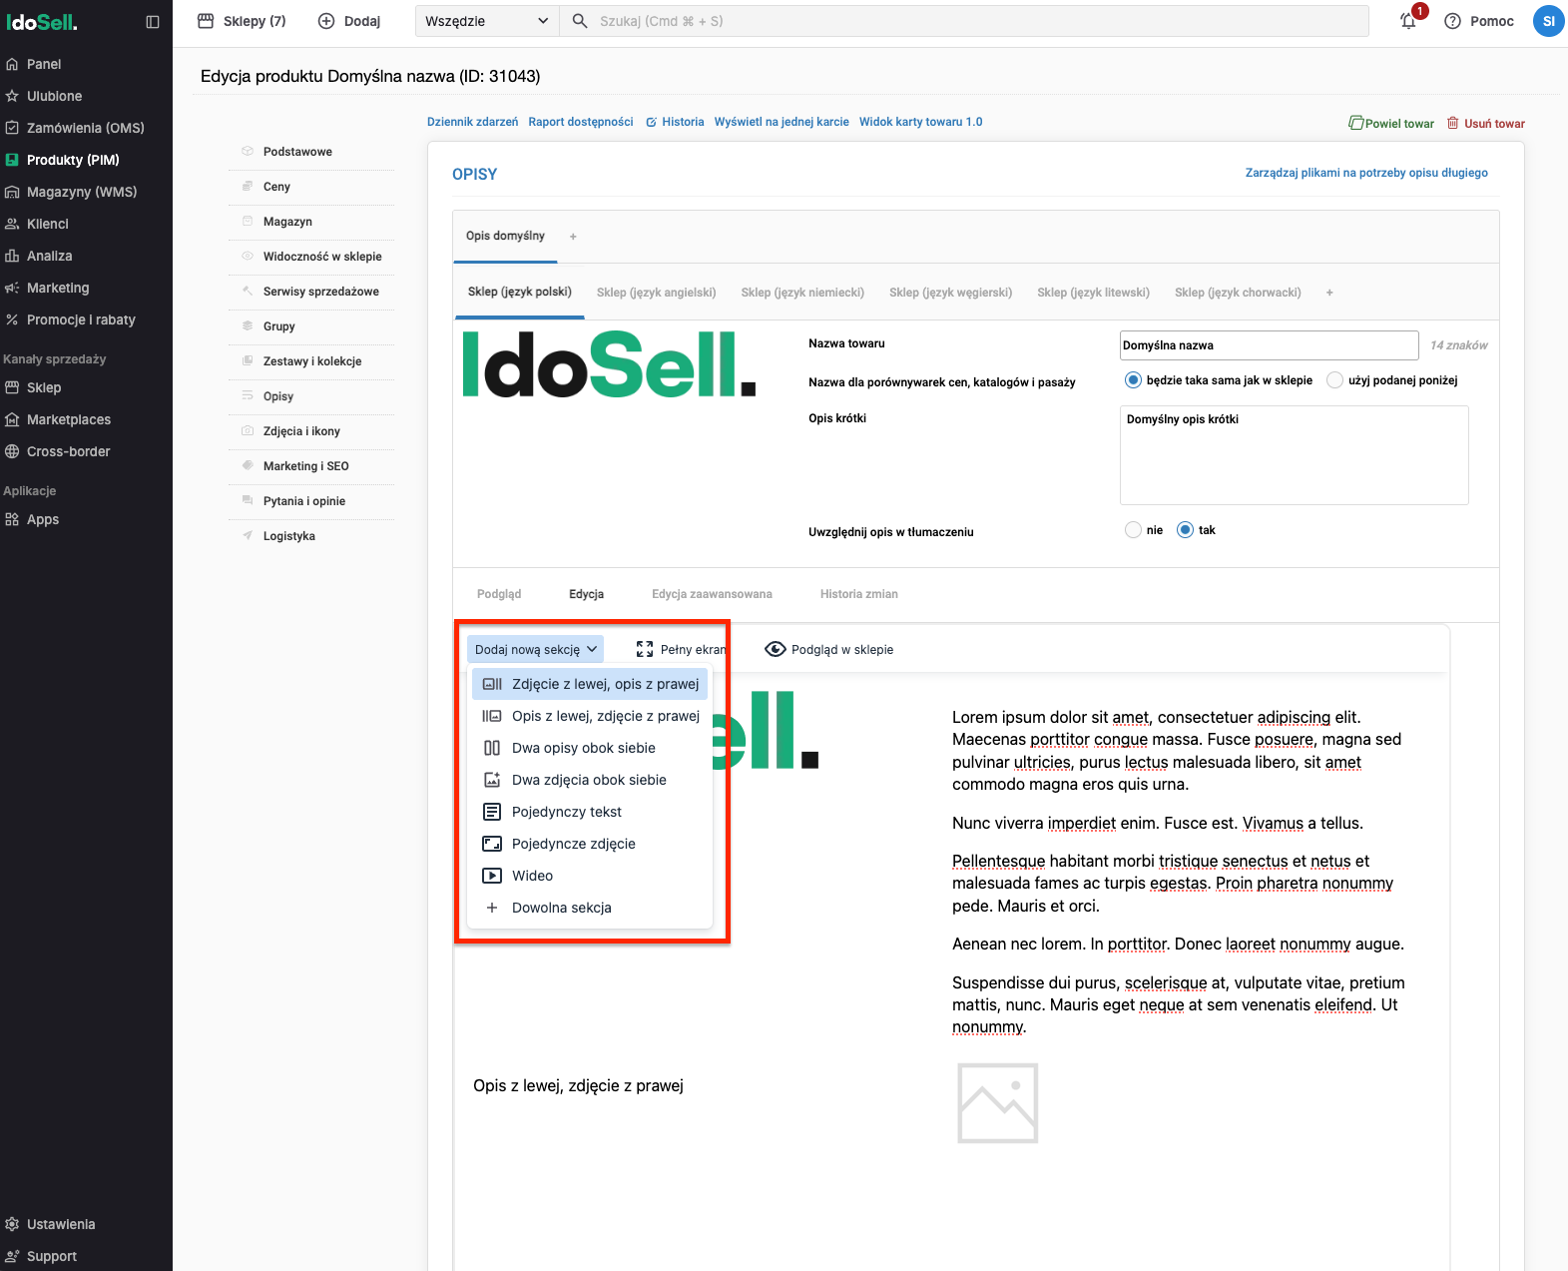This screenshot has height=1271, width=1568.
Task: Click the Zamówienia (OMS) icon
Action: click(12, 128)
